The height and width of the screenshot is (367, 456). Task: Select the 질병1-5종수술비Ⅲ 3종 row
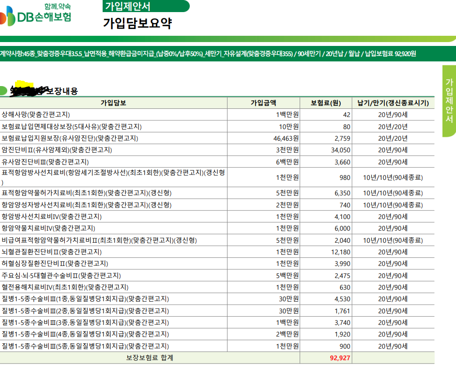pos(217,323)
